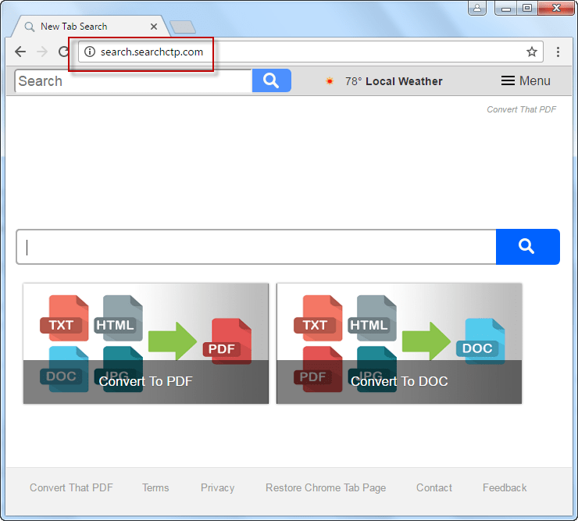Viewport: 578px width, 521px height.
Task: Go back with the browser back arrow
Action: click(20, 52)
